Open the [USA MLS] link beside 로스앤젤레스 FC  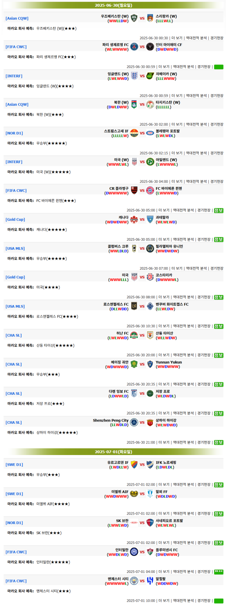point(15,307)
